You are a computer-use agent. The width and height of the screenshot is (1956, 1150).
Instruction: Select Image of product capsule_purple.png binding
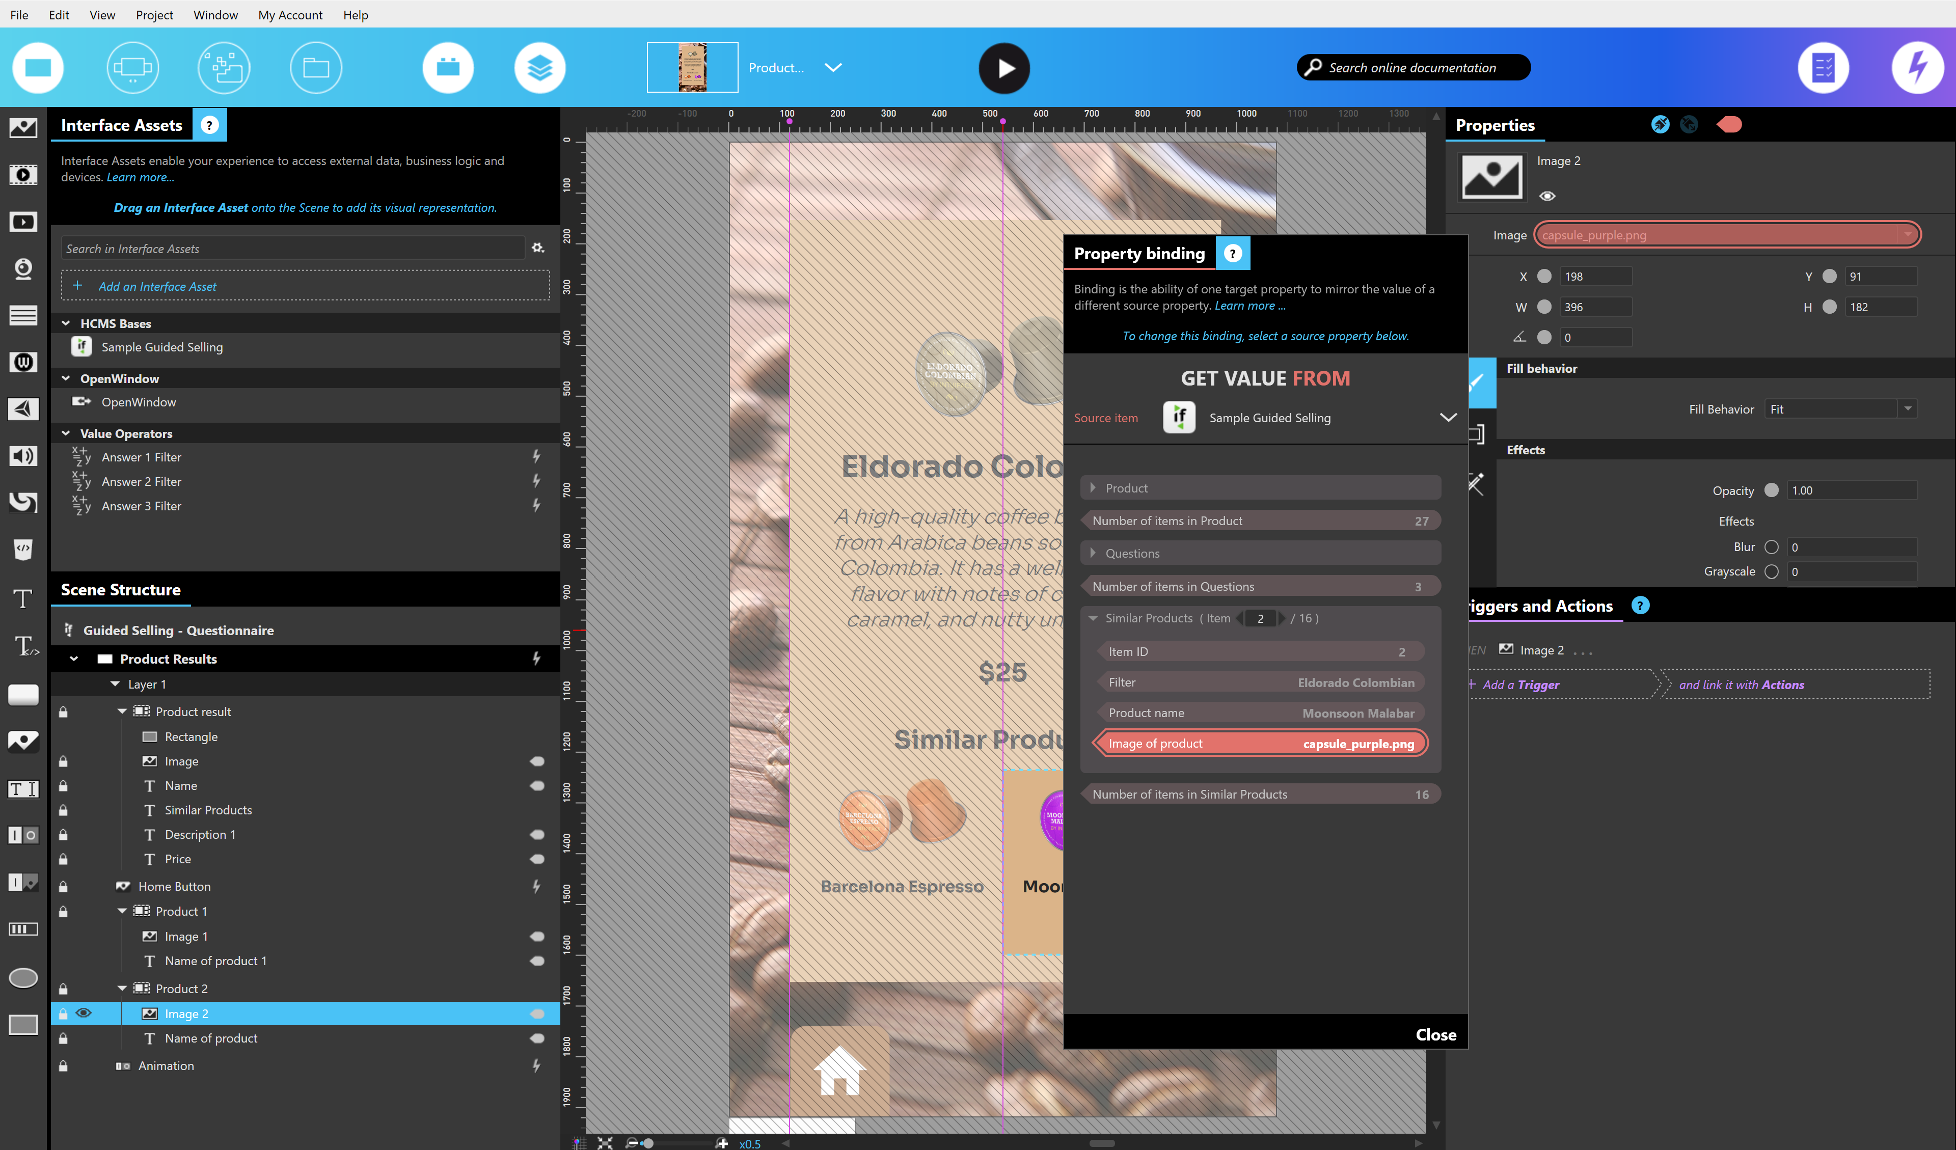[1261, 743]
